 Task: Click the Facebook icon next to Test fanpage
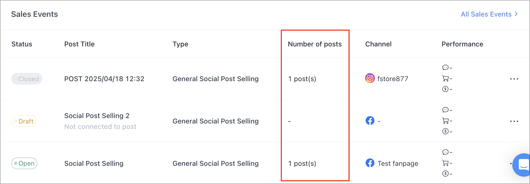click(370, 163)
